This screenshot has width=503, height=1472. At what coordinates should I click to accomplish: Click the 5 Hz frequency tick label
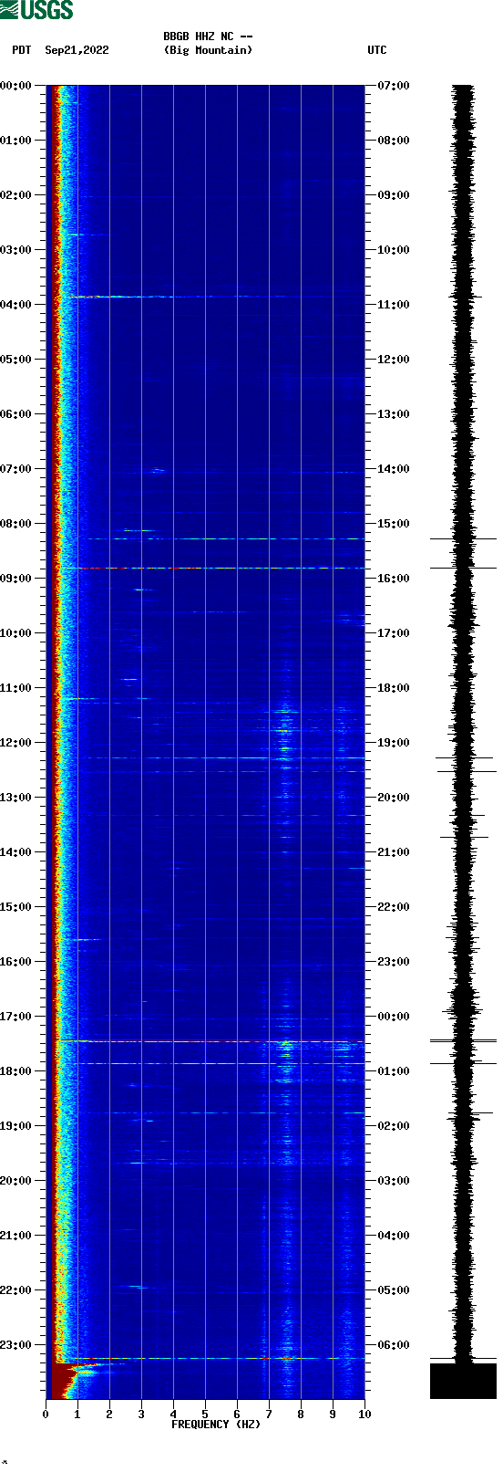[205, 1415]
